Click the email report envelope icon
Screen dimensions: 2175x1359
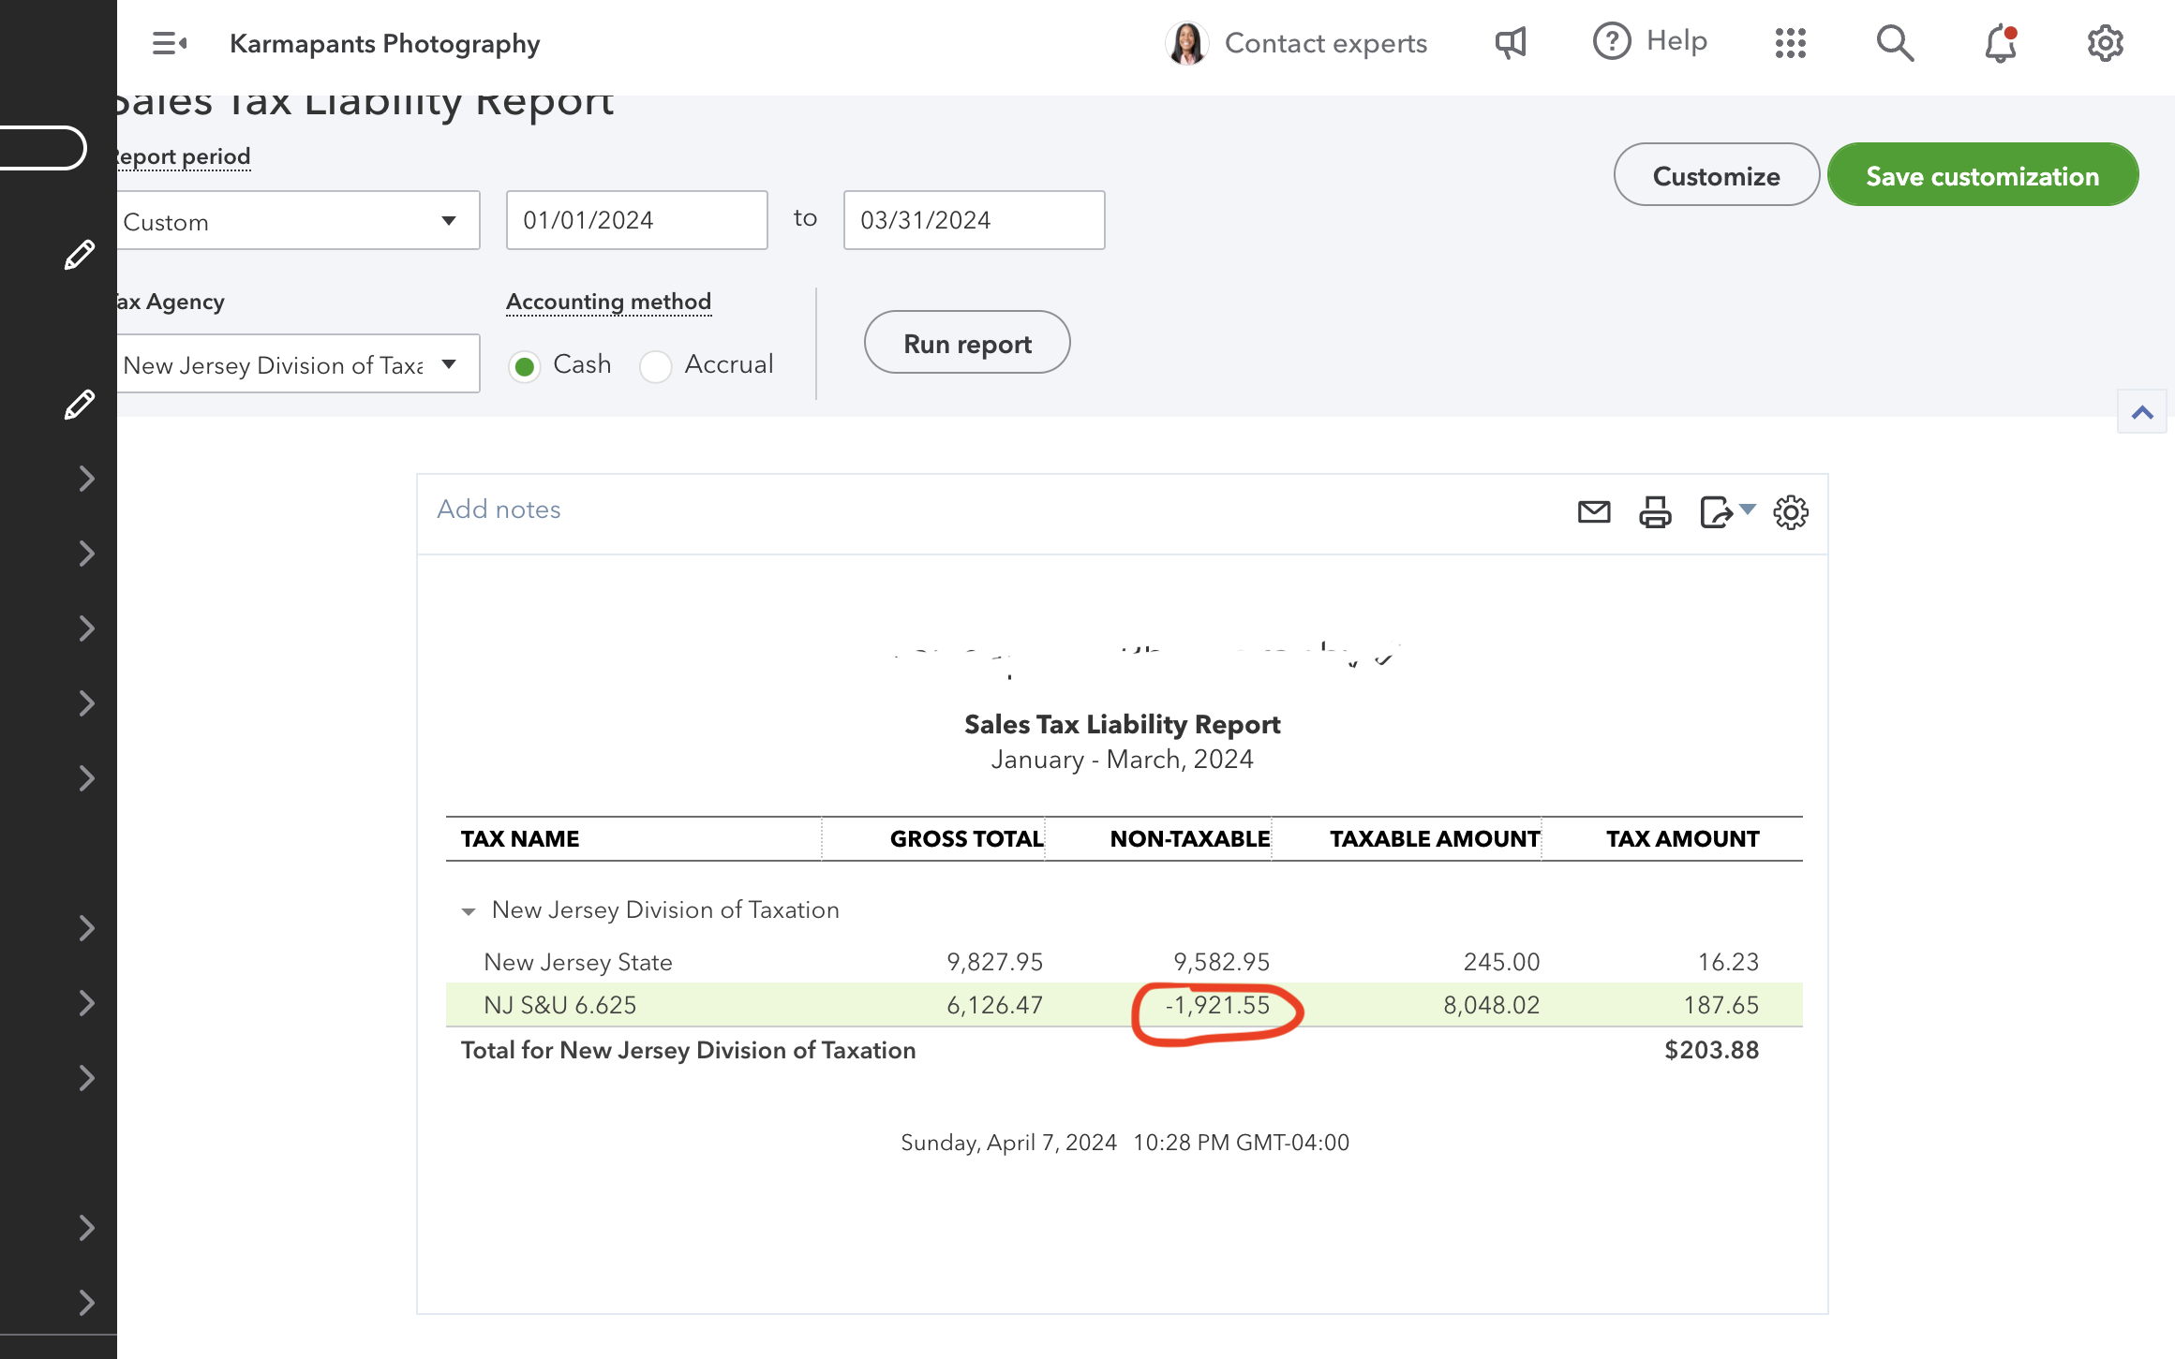(x=1593, y=511)
